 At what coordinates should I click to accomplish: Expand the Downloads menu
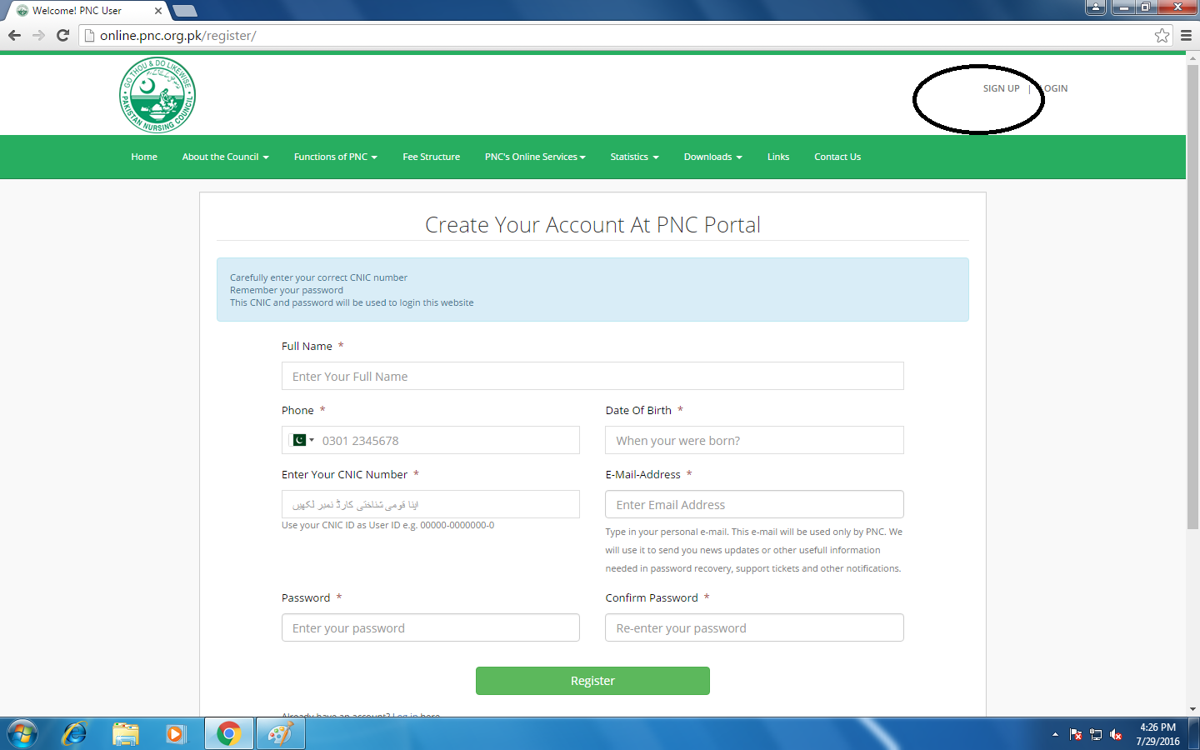point(712,157)
